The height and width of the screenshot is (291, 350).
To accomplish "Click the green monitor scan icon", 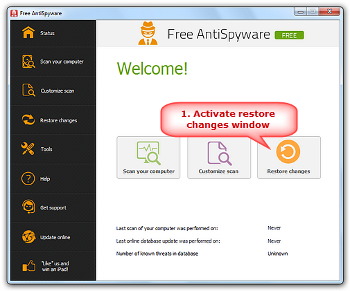I will tap(148, 153).
